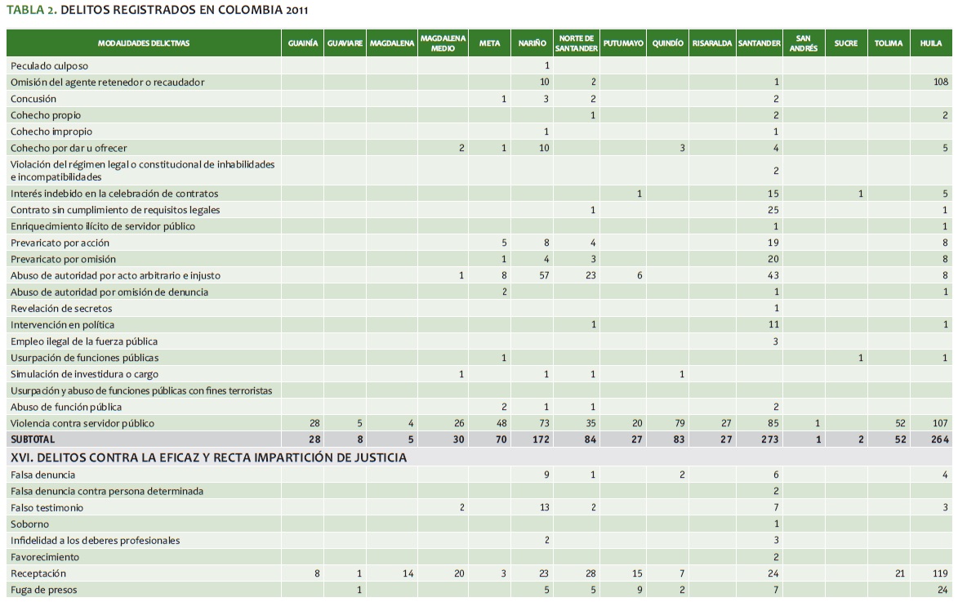Screen dimensions: 958x602
Task: Click the Huila value 108 in Omisión row
Action: click(x=939, y=82)
